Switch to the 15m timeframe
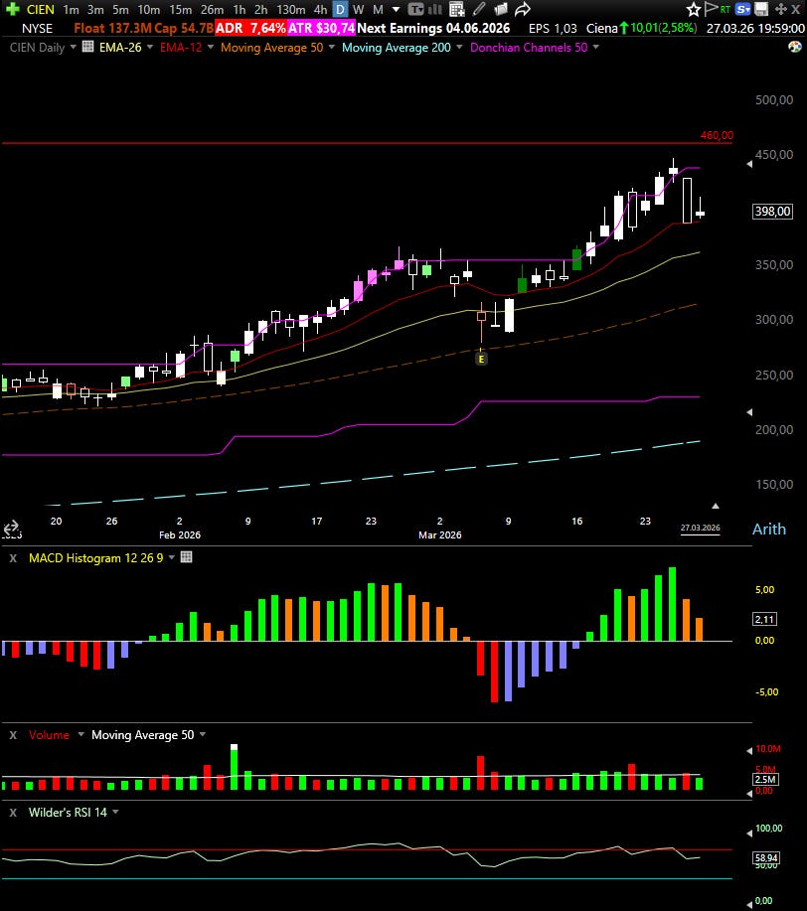The width and height of the screenshot is (807, 911). [180, 9]
